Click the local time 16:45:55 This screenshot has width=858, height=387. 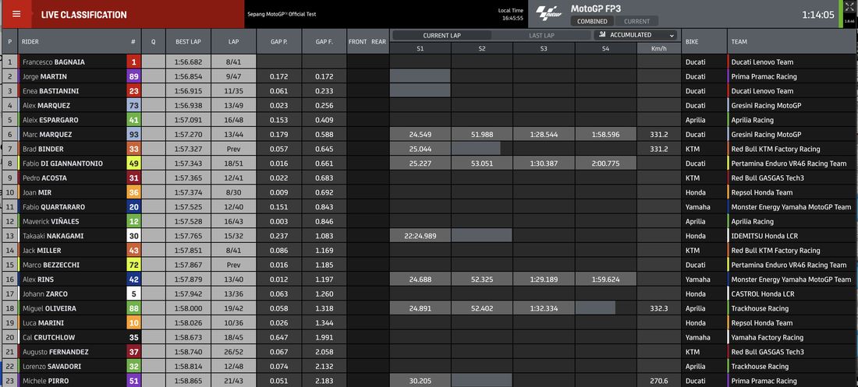[x=512, y=18]
